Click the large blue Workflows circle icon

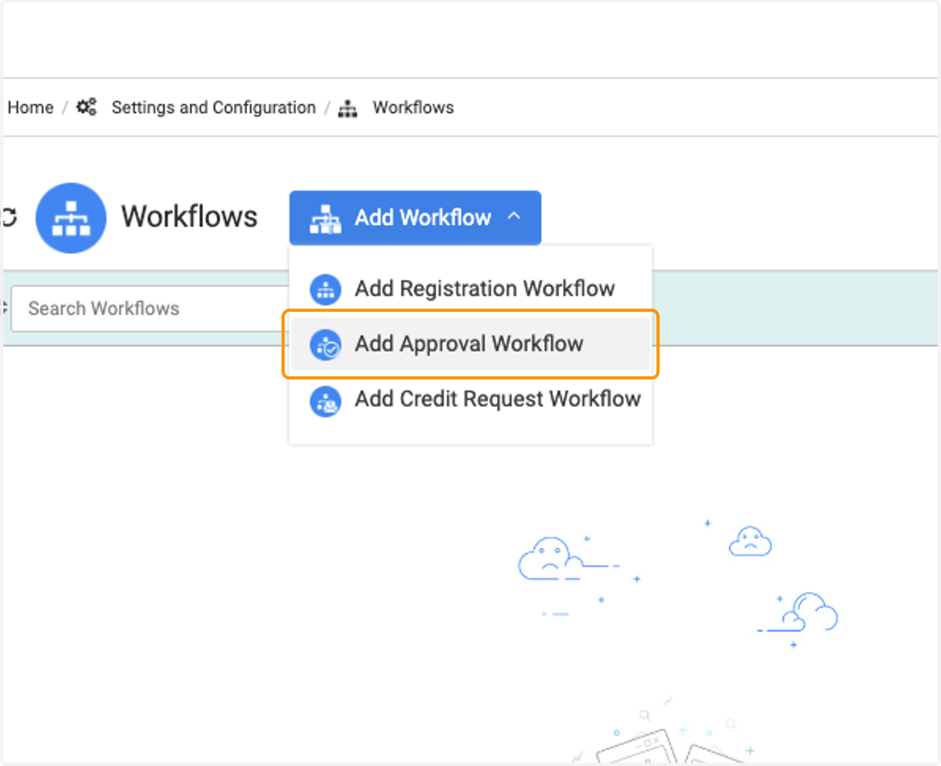(71, 218)
